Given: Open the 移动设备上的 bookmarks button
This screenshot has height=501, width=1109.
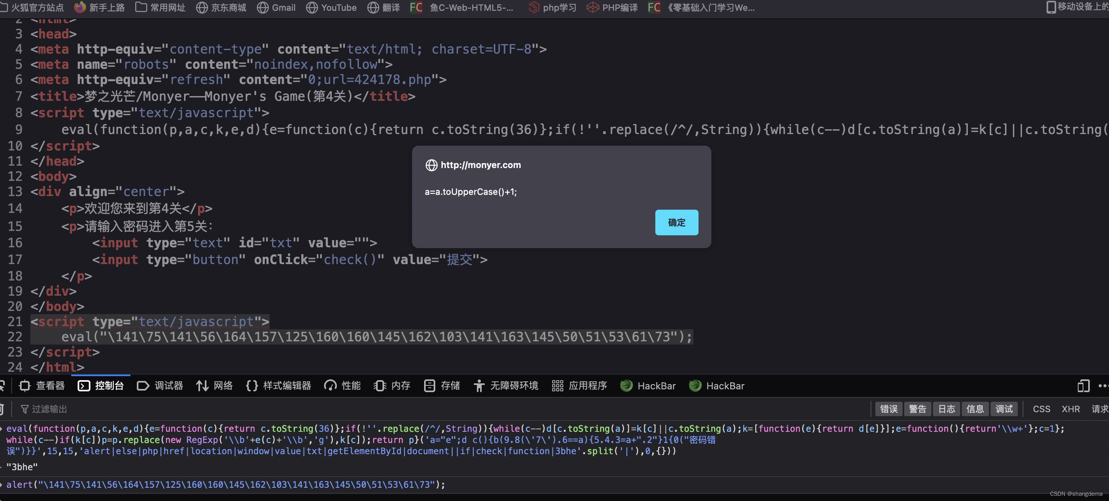Looking at the screenshot, I should click(1077, 7).
